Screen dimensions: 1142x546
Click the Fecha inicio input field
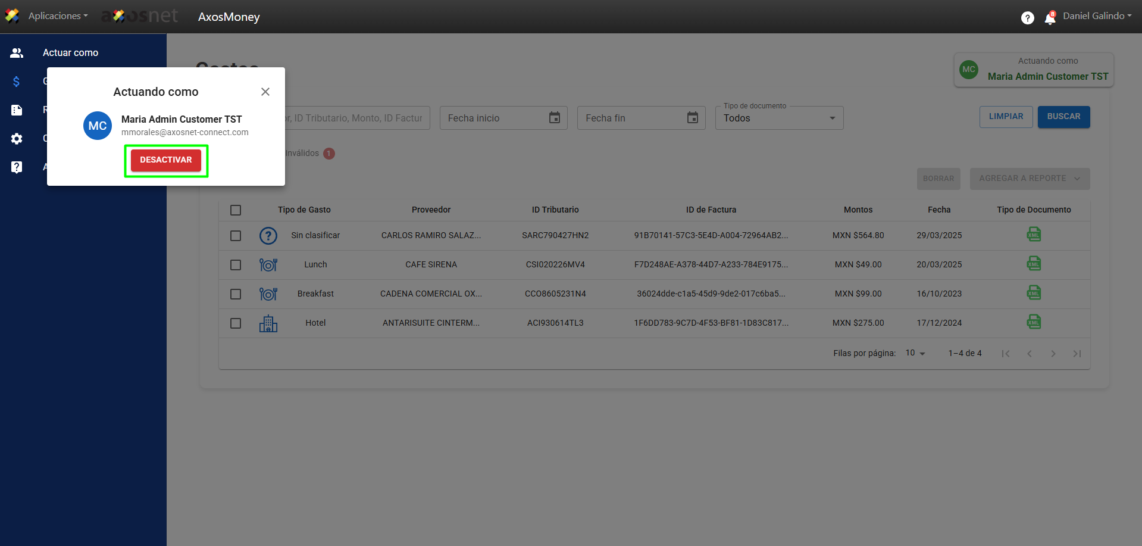[x=494, y=118]
